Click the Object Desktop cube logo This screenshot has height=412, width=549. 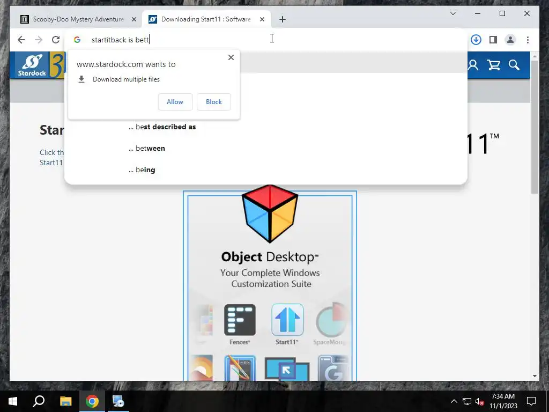tap(270, 214)
